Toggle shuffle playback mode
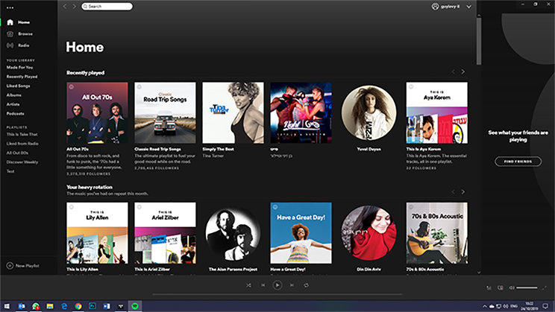This screenshot has width=555, height=312. click(248, 284)
